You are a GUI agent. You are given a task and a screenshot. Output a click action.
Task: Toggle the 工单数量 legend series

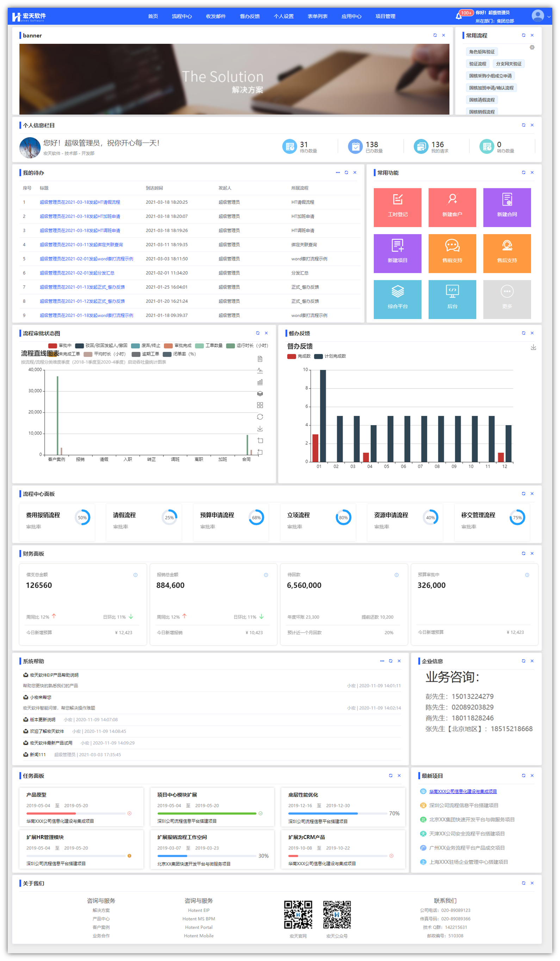pyautogui.click(x=209, y=345)
